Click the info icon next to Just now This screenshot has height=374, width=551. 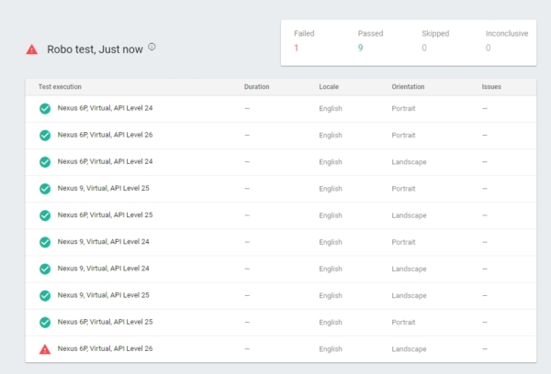[152, 47]
